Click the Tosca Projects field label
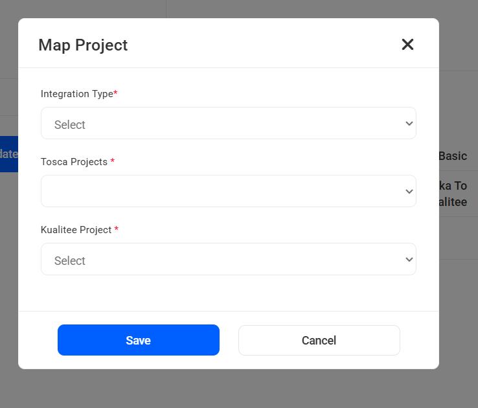This screenshot has height=408, width=478. point(74,162)
